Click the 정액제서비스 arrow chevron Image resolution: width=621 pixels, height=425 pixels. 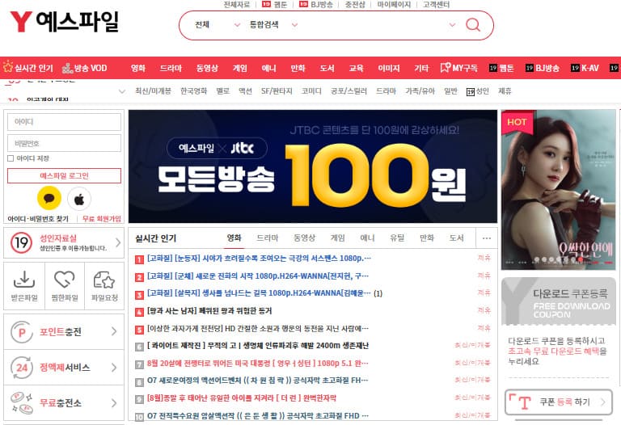point(114,367)
